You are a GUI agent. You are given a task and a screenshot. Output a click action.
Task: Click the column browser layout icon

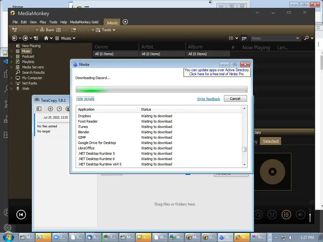244,38
